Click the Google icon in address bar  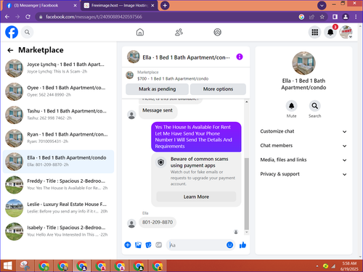(301, 17)
